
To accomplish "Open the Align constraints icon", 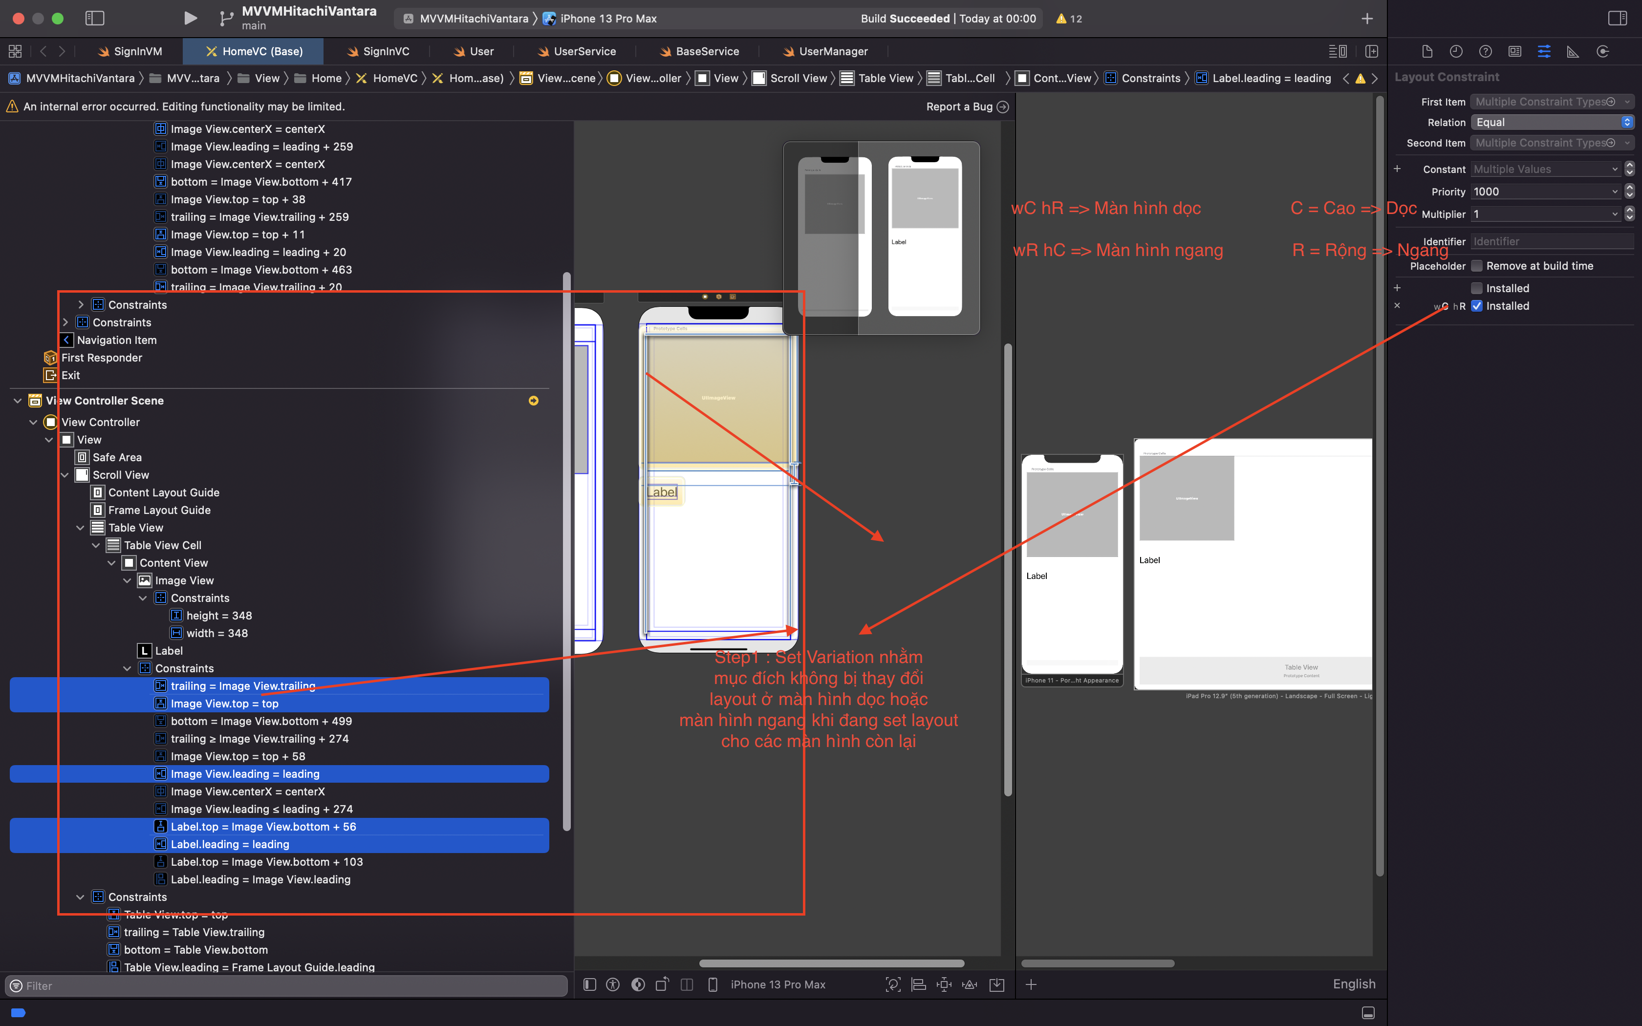I will (x=919, y=984).
